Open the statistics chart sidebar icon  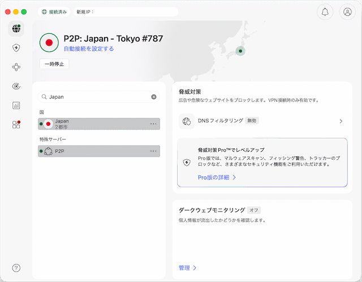pyautogui.click(x=16, y=105)
